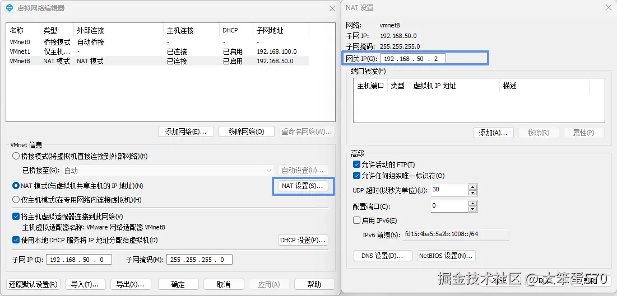The width and height of the screenshot is (617, 296).
Task: Click the 外部连接 column header
Action: click(118, 30)
